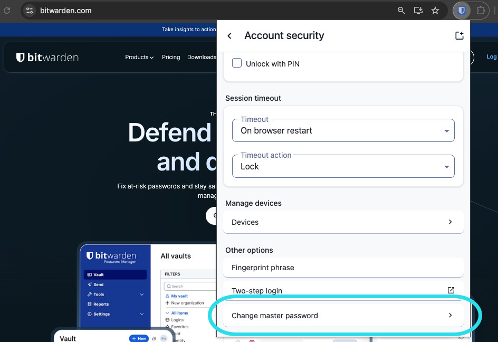This screenshot has height=342, width=498.
Task: Open the Pricing menu item on website
Action: pos(171,57)
